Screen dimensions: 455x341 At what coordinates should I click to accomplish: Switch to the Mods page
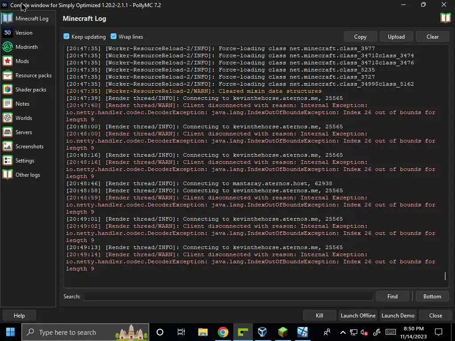(28, 61)
